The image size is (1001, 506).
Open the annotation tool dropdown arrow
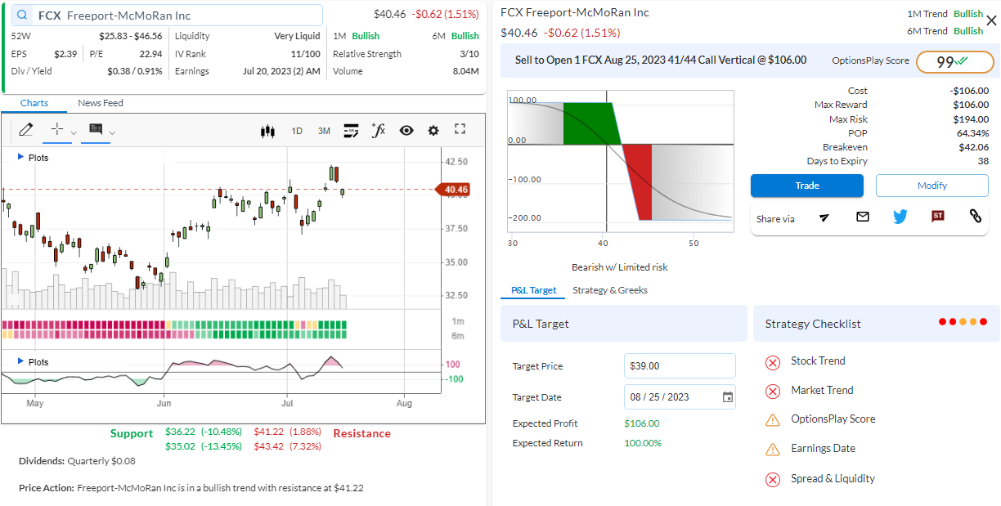pyautogui.click(x=112, y=132)
